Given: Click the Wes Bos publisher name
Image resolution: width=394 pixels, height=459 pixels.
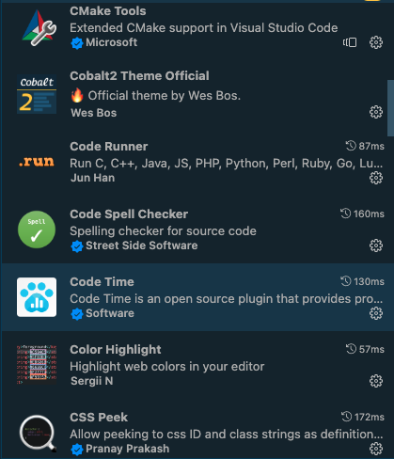Looking at the screenshot, I should pos(94,113).
